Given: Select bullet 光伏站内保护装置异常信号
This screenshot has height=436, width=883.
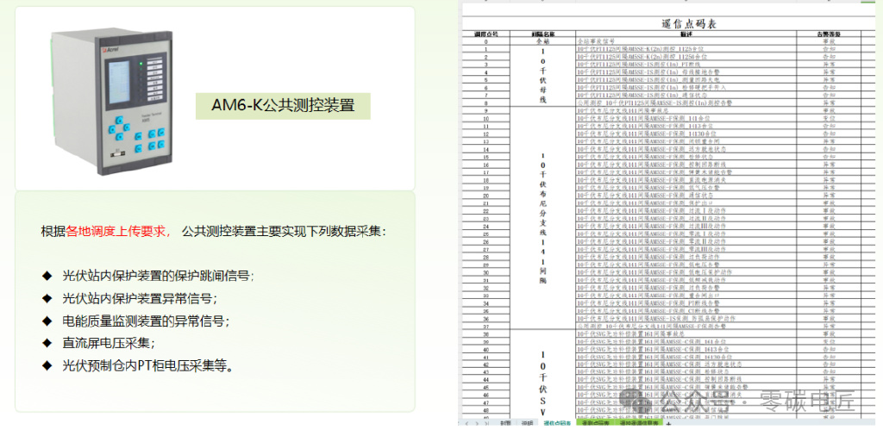Looking at the screenshot, I should tap(140, 298).
